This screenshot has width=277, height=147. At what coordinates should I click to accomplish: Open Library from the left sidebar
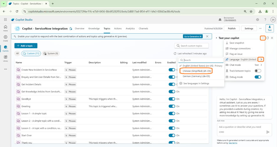click(5, 58)
